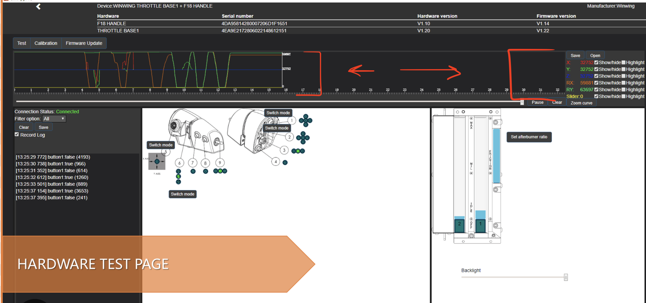Clear the axis curve graph
The width and height of the screenshot is (646, 303).
coord(557,102)
